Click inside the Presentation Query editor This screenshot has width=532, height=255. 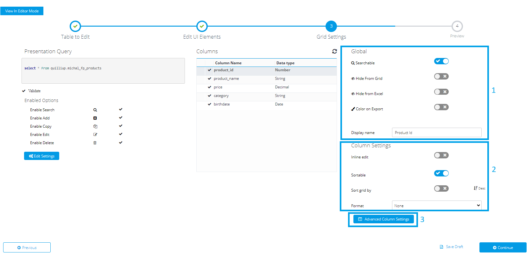click(103, 71)
